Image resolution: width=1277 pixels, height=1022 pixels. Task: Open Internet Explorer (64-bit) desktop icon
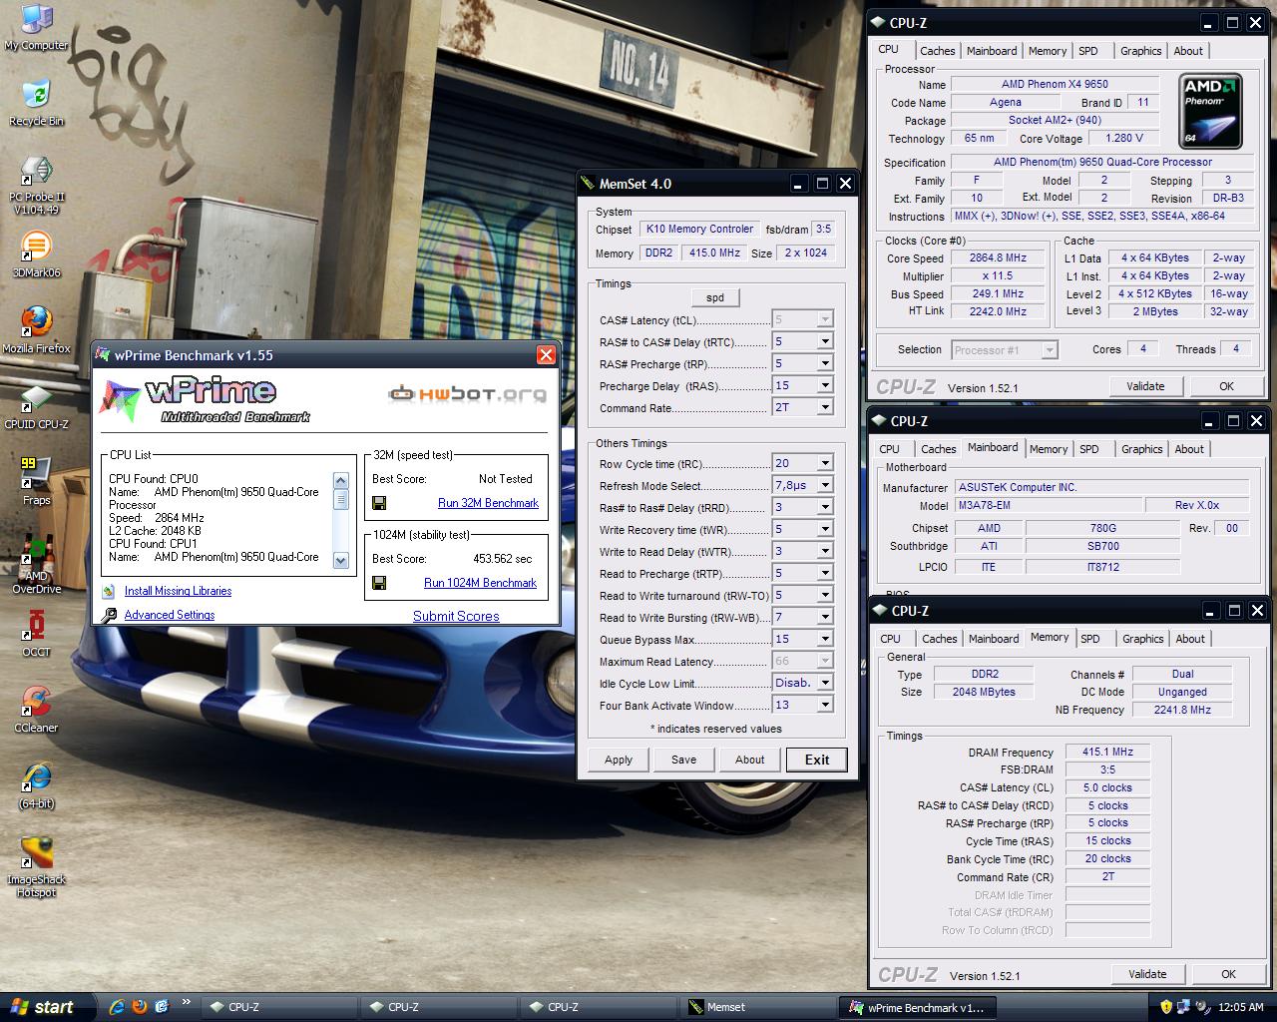[36, 785]
